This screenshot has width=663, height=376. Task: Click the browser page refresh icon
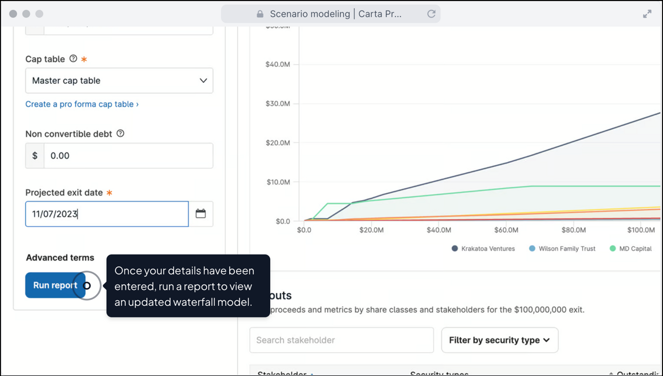pyautogui.click(x=432, y=14)
